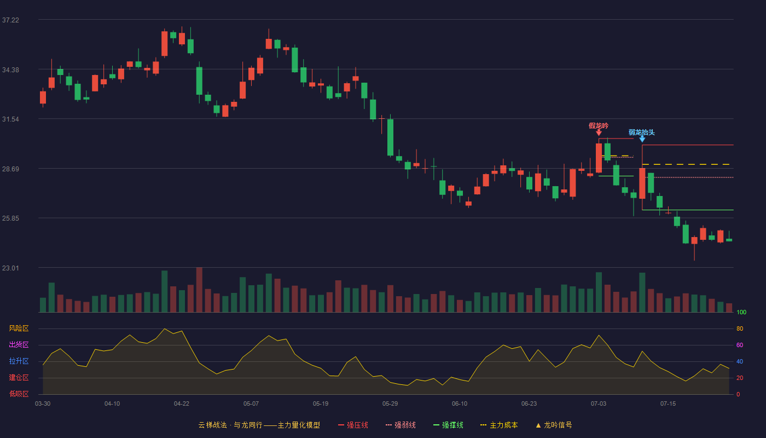Toggle the 强撑线 legend entry
This screenshot has width=766, height=438.
(448, 425)
